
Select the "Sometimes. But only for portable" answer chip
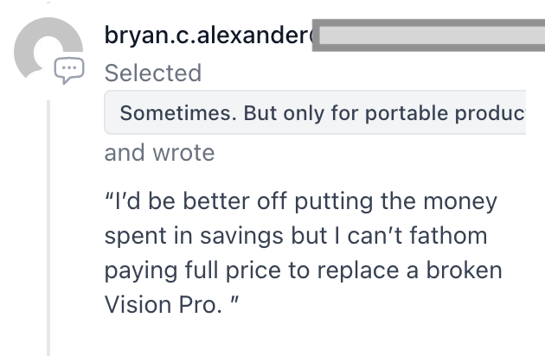pyautogui.click(x=315, y=112)
